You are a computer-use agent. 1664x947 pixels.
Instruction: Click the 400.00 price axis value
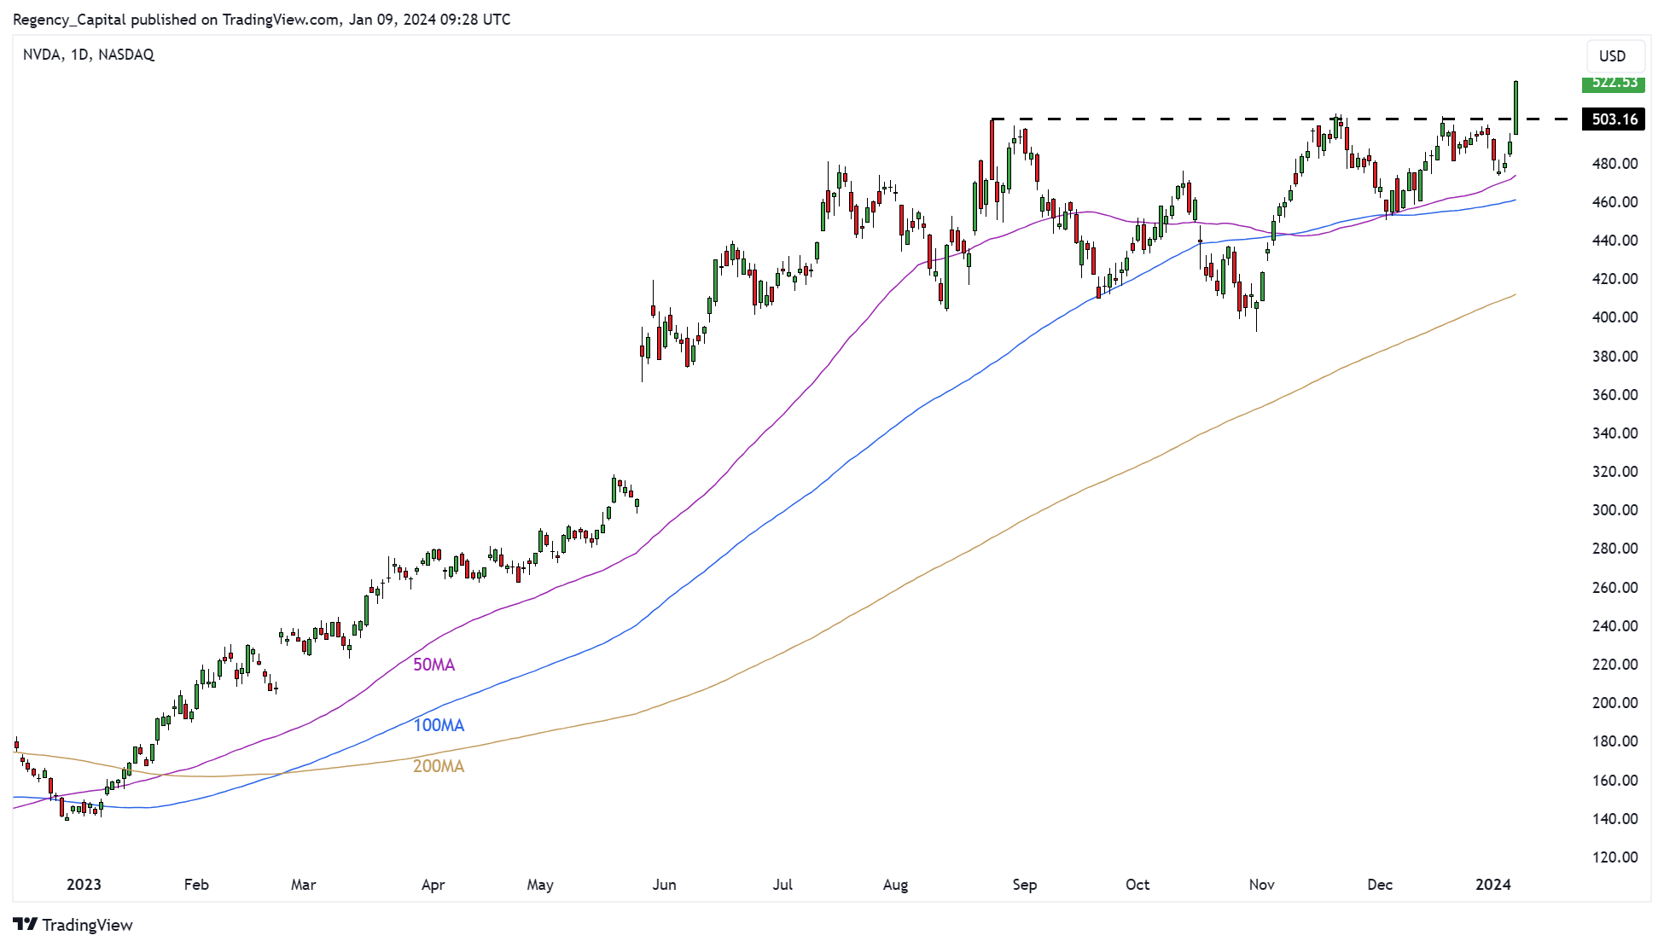[x=1615, y=317]
